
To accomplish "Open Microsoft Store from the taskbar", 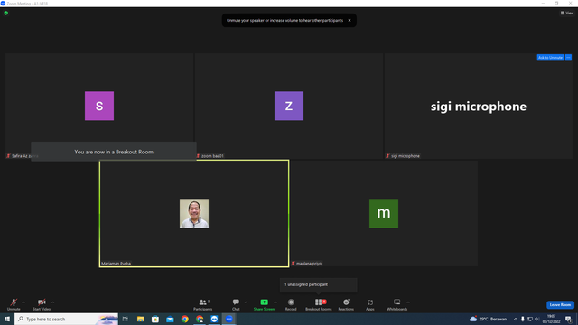I will [x=155, y=319].
